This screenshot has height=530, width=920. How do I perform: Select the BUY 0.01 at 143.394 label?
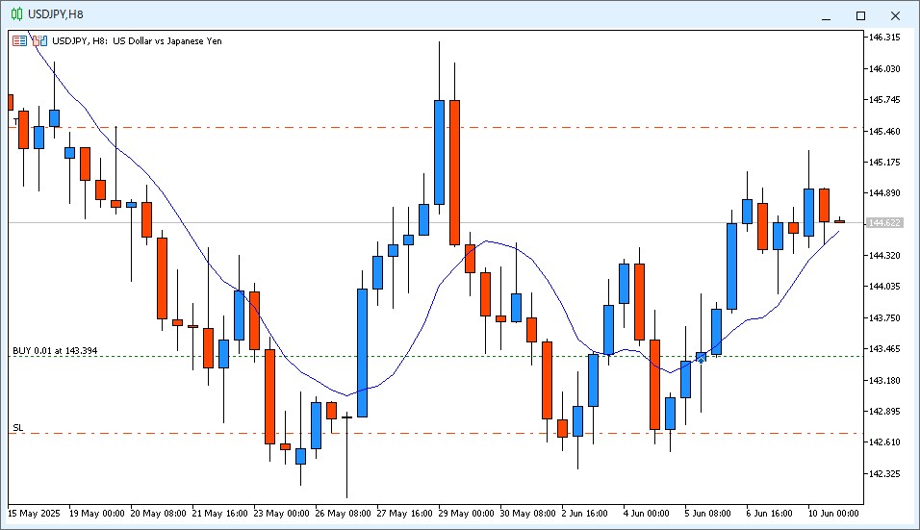click(55, 350)
